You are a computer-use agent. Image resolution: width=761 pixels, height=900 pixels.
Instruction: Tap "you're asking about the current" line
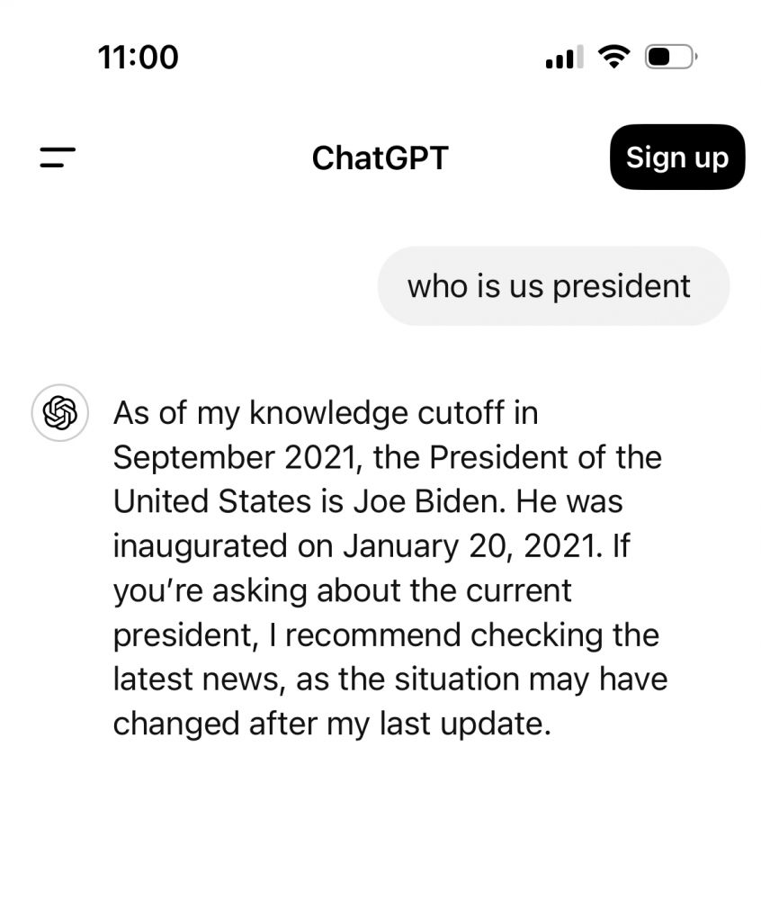tap(343, 590)
